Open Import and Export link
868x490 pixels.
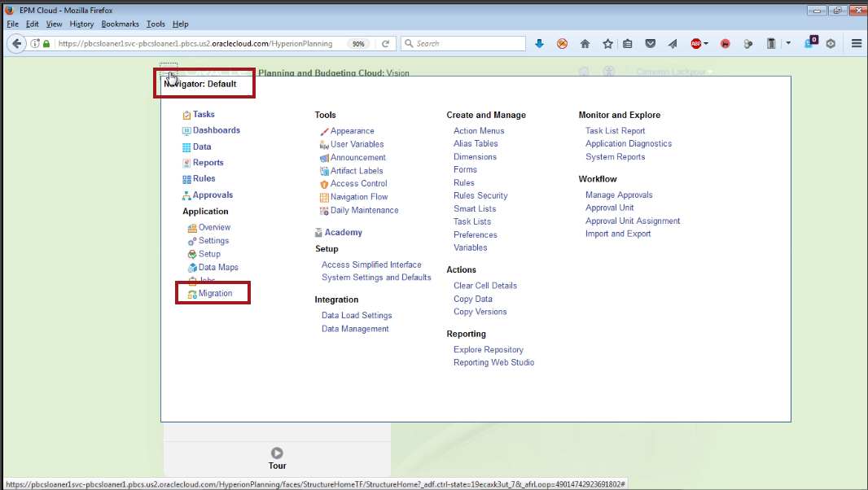(x=618, y=234)
